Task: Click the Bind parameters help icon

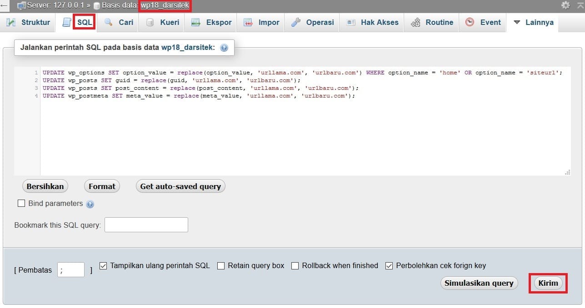Action: point(90,204)
